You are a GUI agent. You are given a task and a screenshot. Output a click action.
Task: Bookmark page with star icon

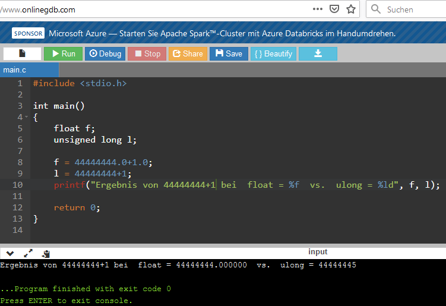coord(351,9)
